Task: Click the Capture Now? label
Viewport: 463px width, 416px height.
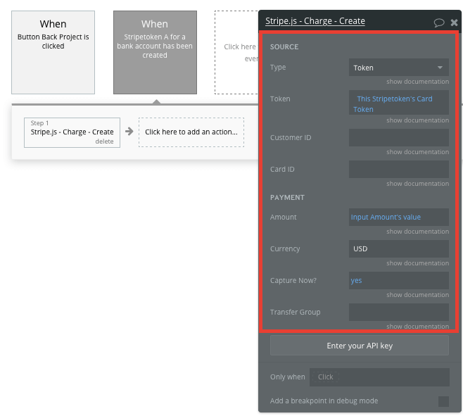Action: 293,280
